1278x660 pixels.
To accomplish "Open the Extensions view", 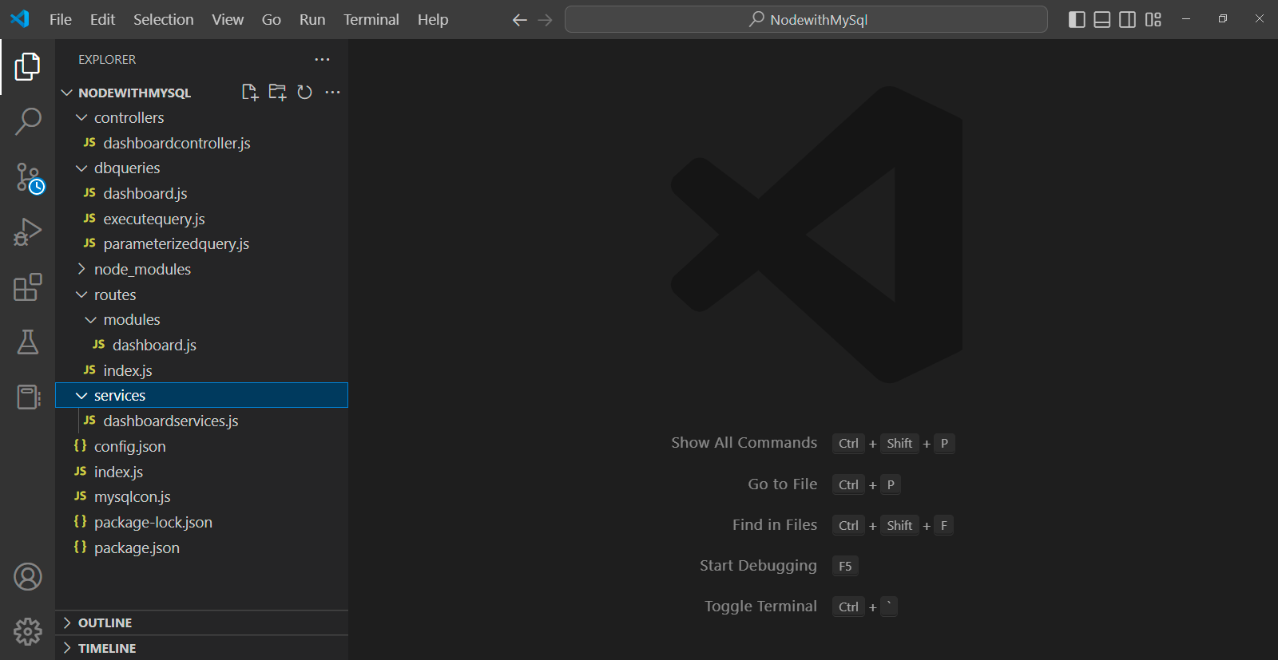I will [x=27, y=287].
